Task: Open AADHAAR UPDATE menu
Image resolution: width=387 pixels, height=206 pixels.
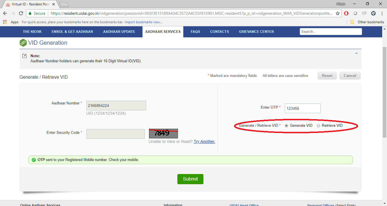Action: pos(119,32)
